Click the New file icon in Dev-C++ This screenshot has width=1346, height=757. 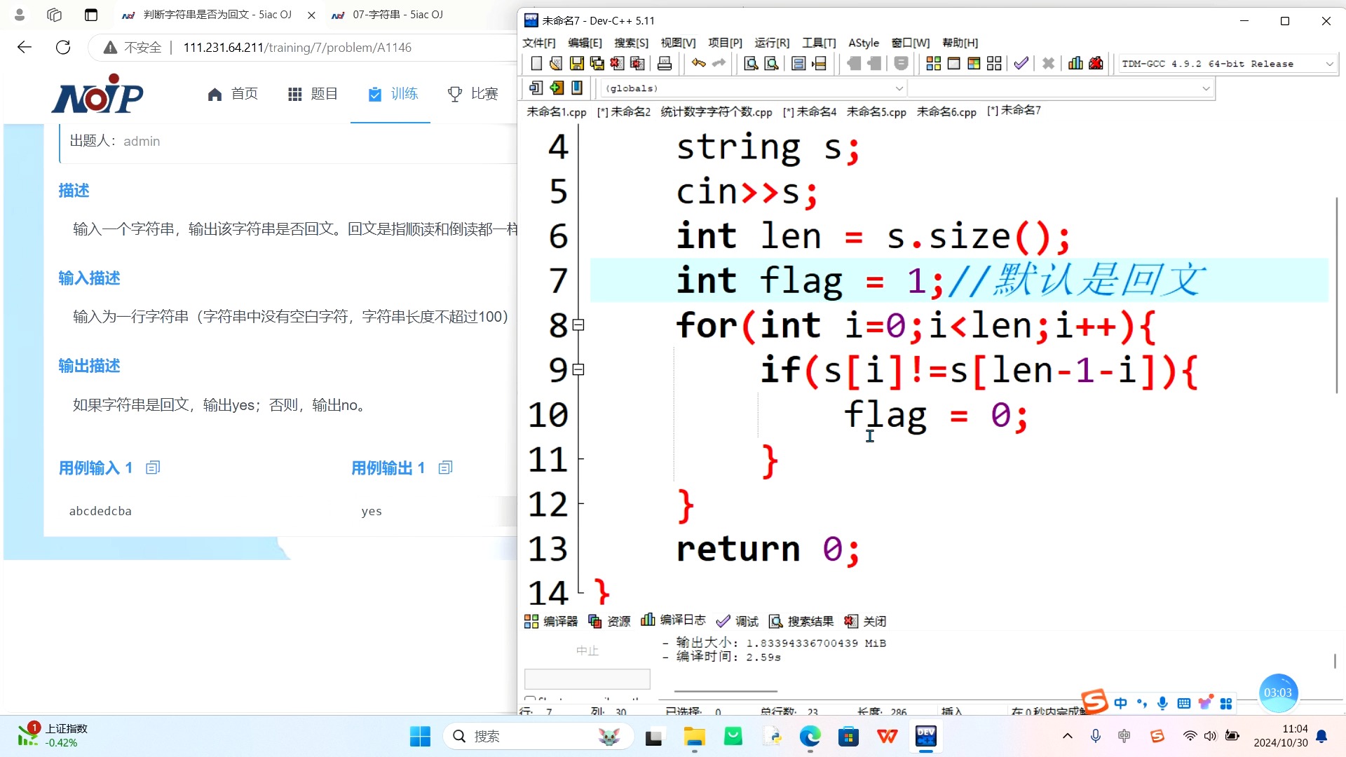(536, 64)
